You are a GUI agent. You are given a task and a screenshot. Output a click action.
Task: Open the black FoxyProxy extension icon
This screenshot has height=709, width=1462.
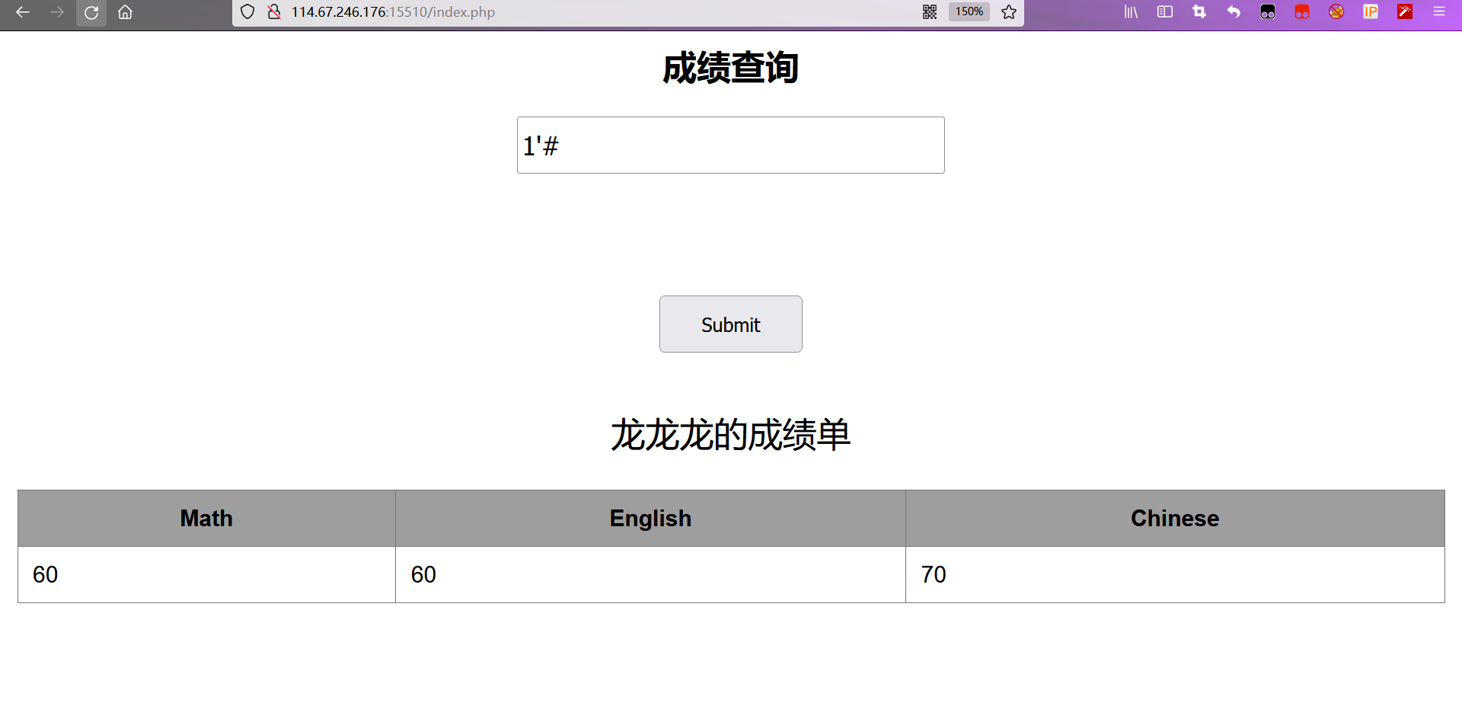click(x=1268, y=12)
